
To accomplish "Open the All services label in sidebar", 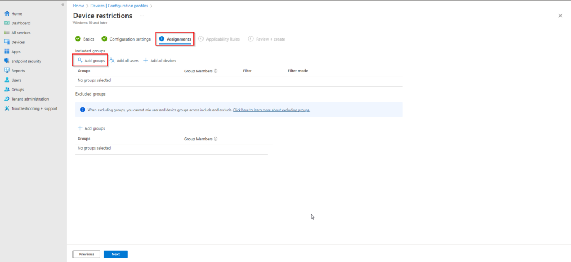I will 21,33.
